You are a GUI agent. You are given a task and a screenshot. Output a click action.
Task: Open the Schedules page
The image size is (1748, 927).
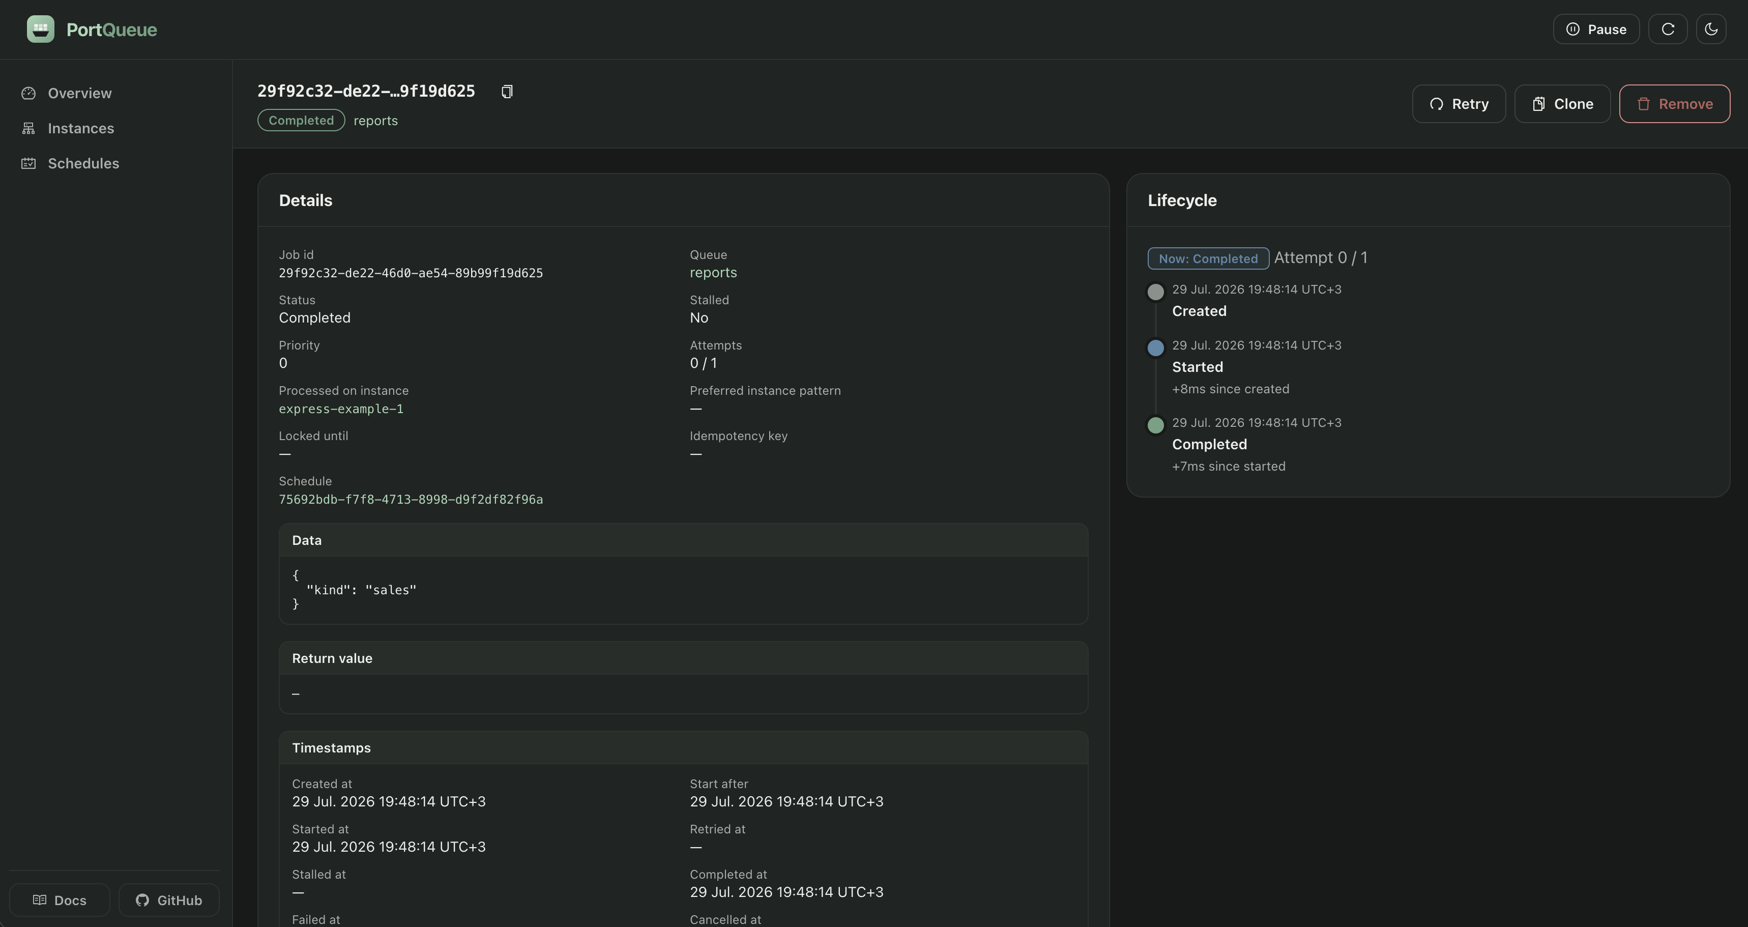click(83, 163)
